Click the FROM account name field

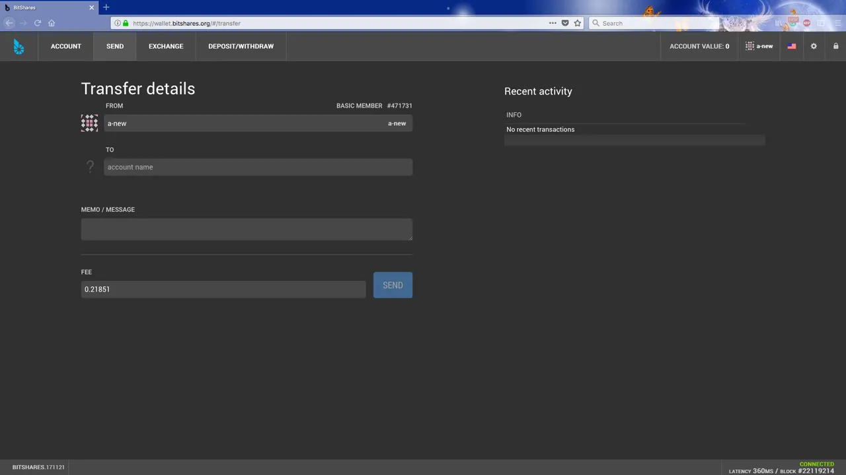(x=258, y=123)
